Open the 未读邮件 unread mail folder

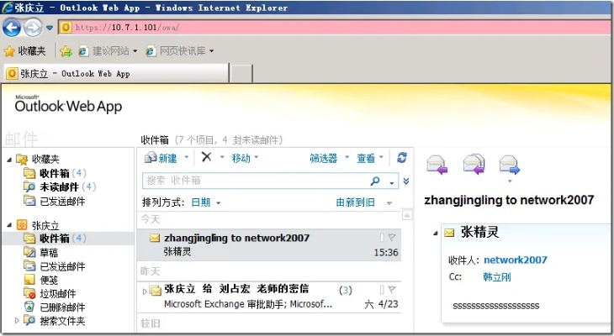pyautogui.click(x=60, y=187)
